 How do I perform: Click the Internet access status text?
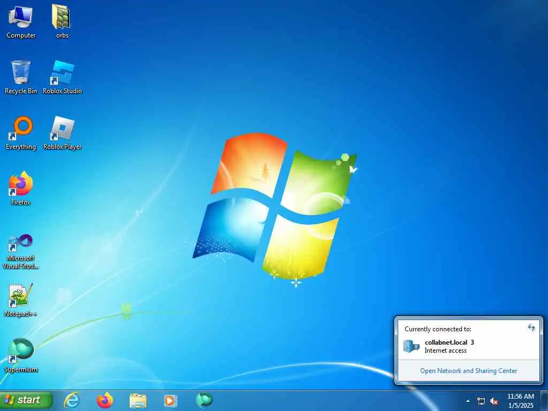coord(445,351)
